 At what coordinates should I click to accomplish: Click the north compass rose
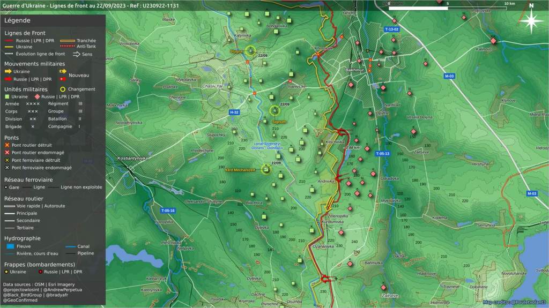531,21
